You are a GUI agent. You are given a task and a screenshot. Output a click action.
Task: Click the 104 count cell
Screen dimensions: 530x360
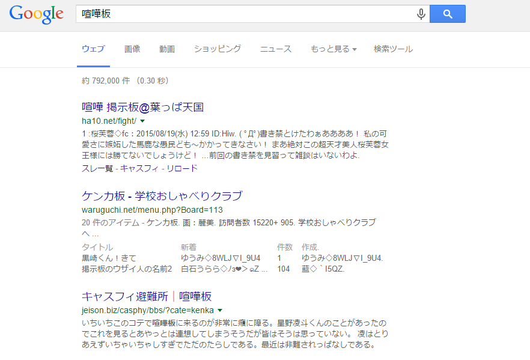tap(283, 269)
